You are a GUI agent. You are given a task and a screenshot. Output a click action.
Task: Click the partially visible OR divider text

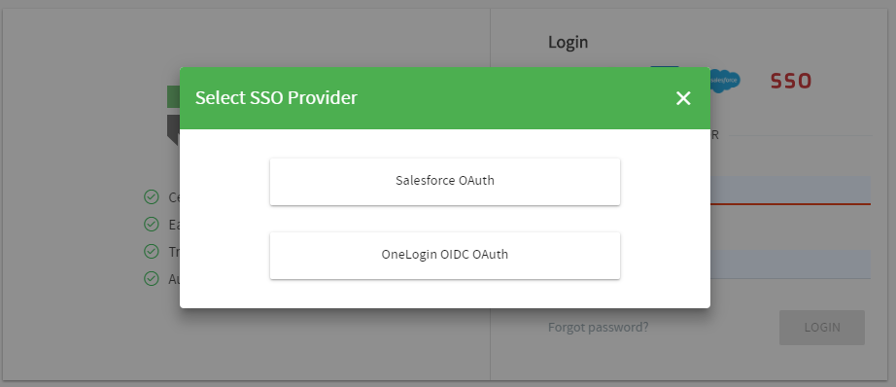tap(714, 135)
